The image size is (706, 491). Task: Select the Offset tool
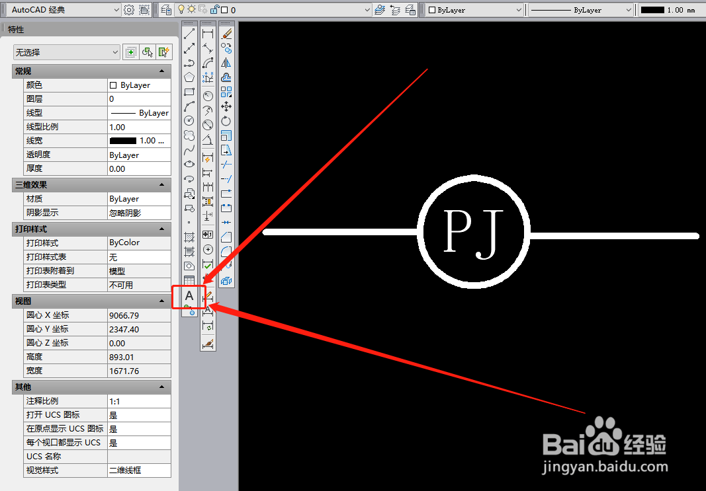[226, 77]
